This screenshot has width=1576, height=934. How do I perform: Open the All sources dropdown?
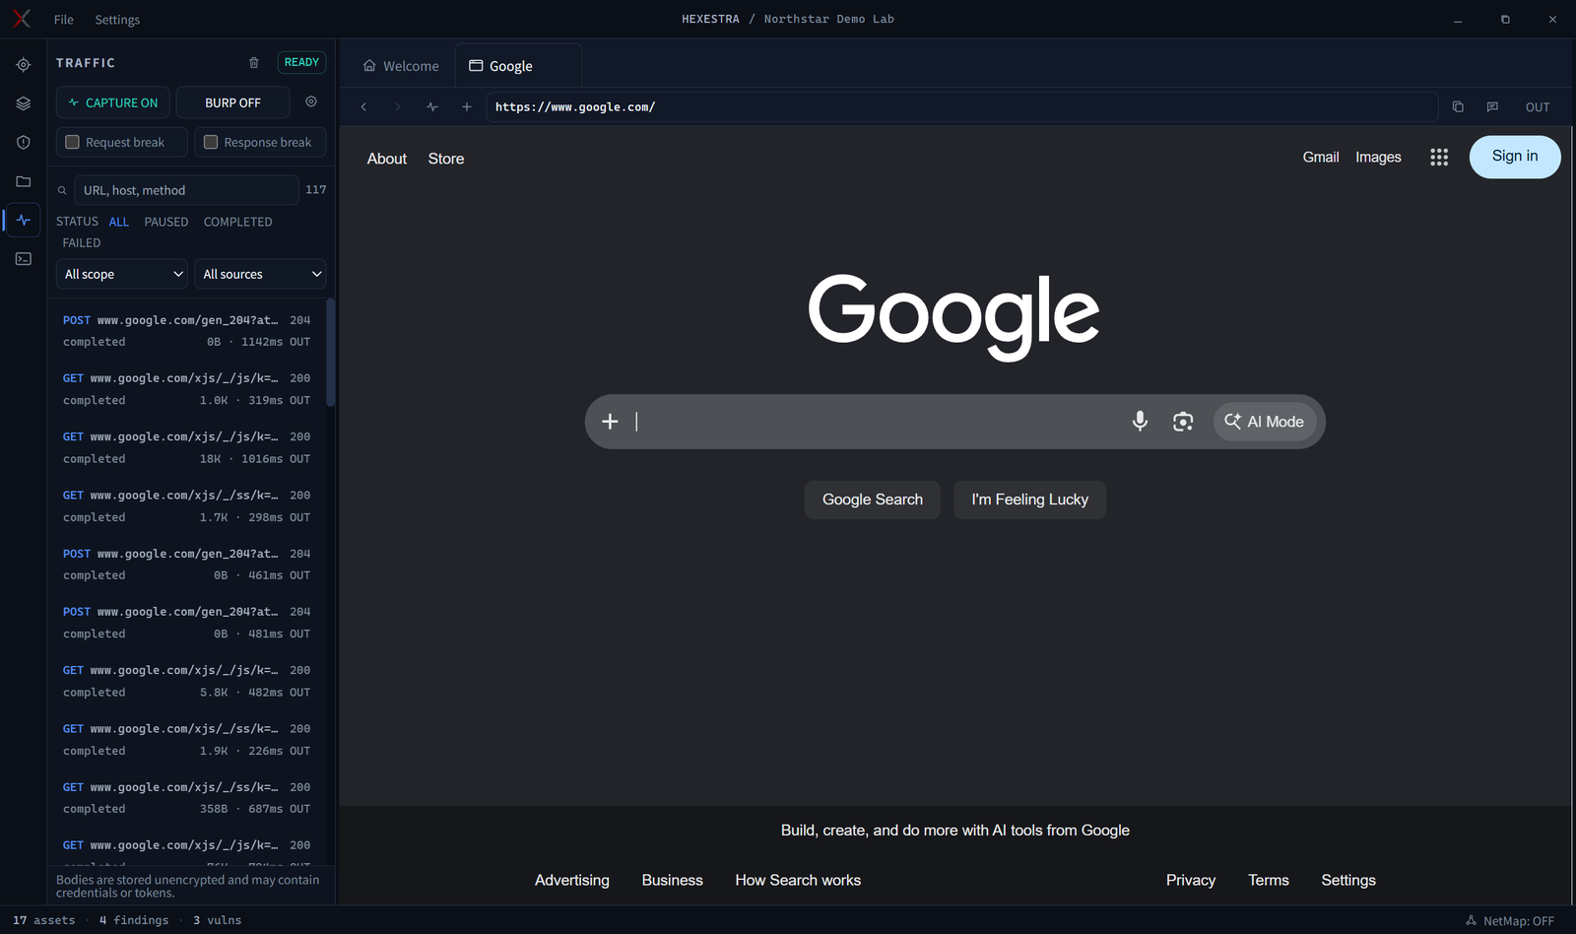point(260,274)
